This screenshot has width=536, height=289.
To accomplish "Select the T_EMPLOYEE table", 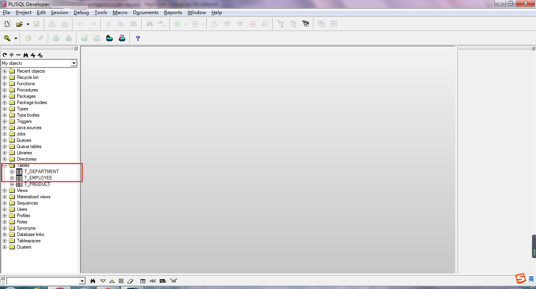I will (38, 178).
